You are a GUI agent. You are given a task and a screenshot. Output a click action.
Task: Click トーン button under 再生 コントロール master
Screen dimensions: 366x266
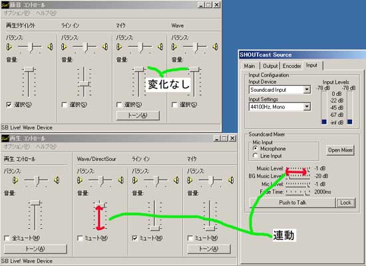tap(35, 249)
